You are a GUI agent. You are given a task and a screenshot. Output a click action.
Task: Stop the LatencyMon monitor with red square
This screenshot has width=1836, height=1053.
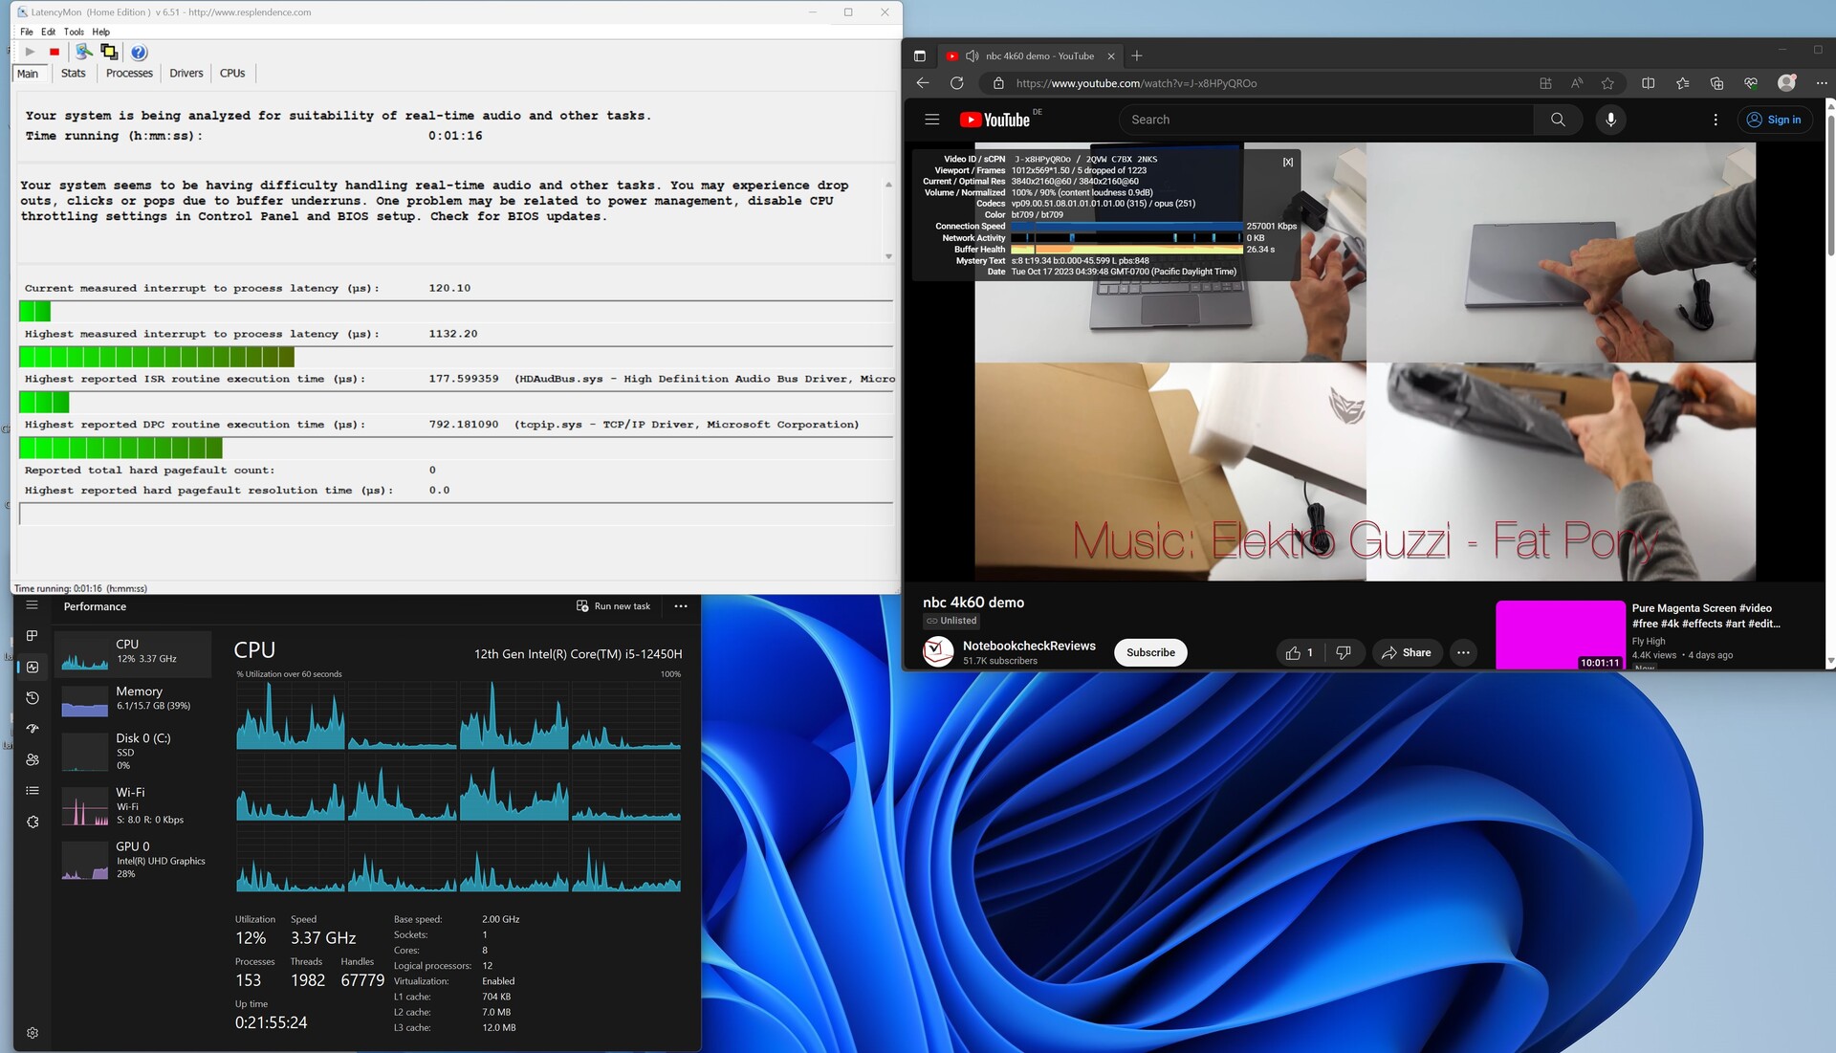pos(55,52)
